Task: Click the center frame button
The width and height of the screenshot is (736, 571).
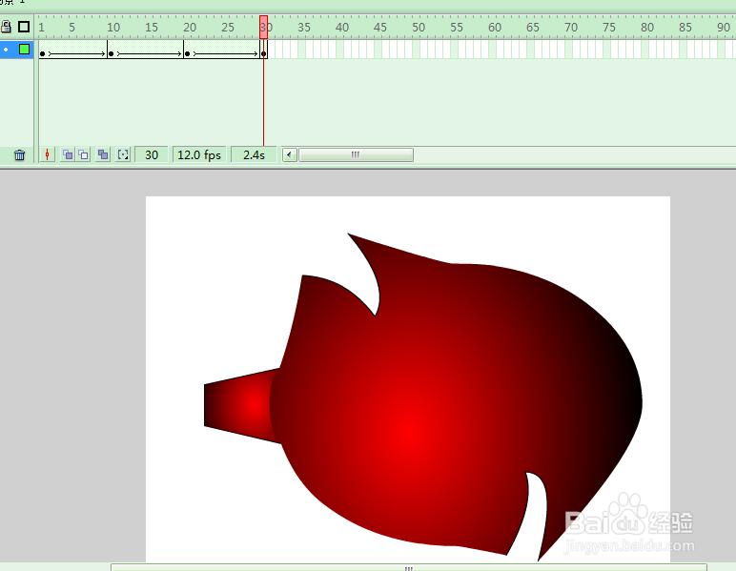Action: click(x=47, y=154)
